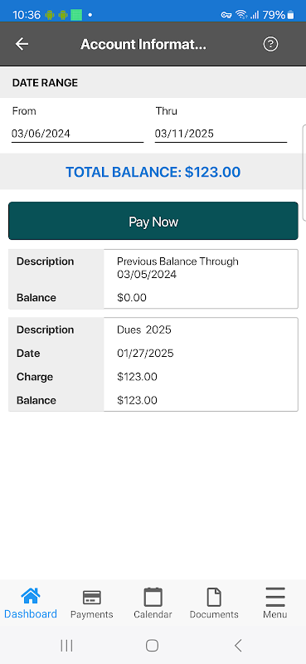306x664 pixels.
Task: Click the Pay Now button
Action: (x=153, y=221)
